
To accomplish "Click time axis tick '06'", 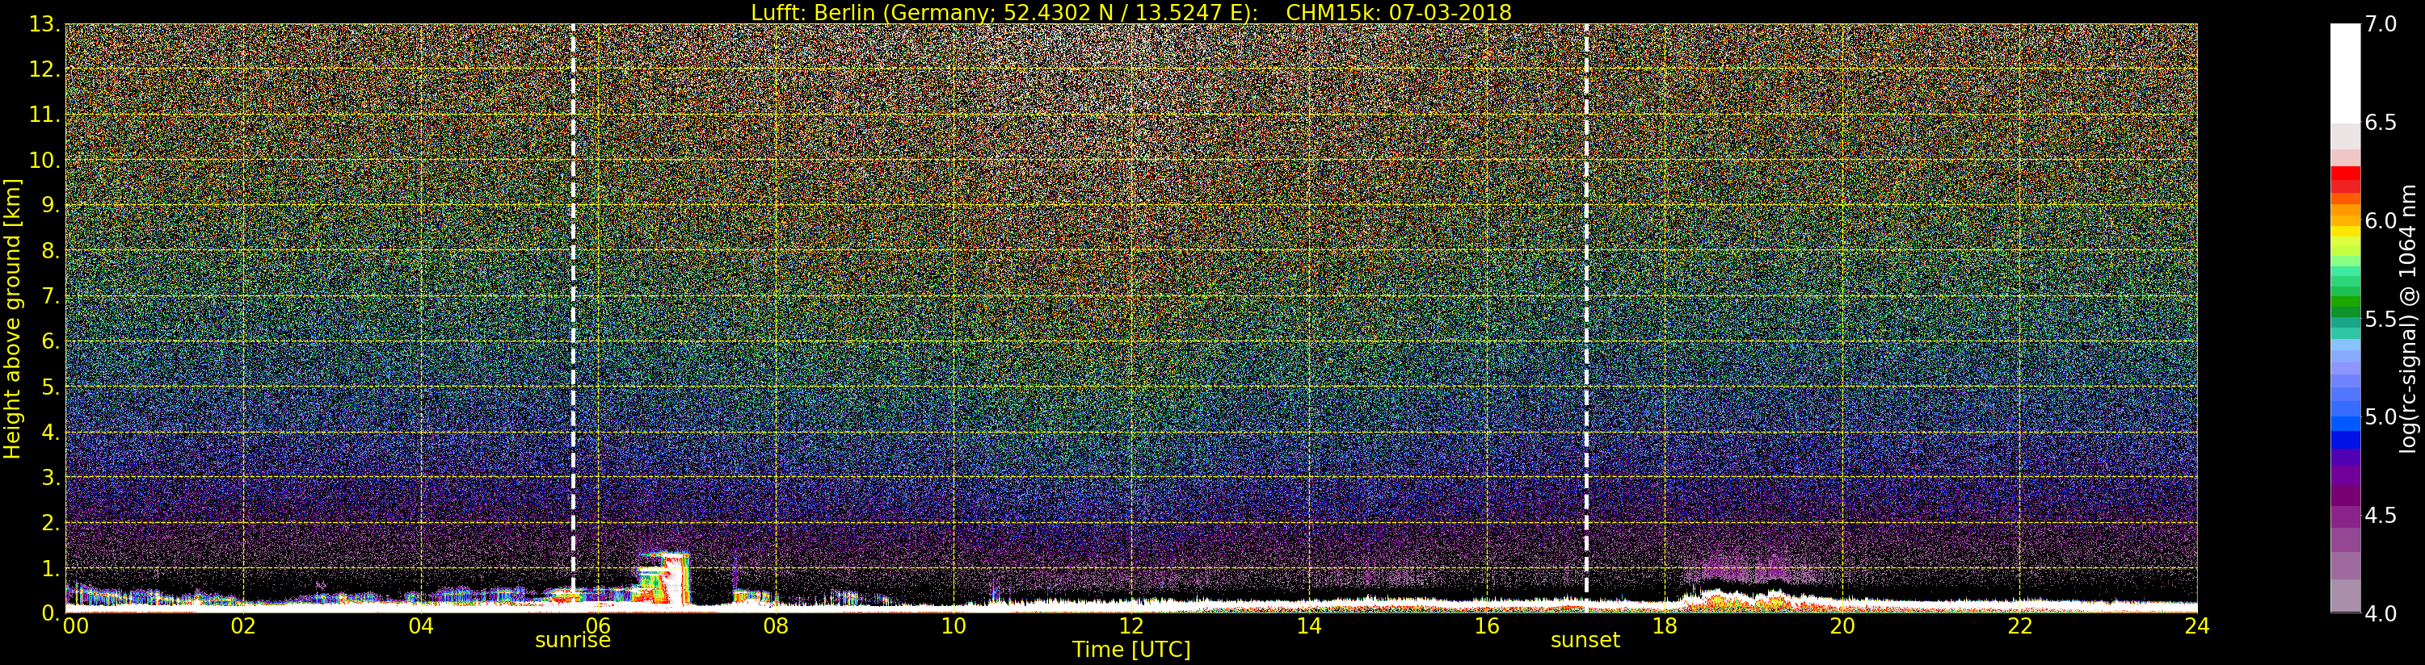I will click(x=598, y=625).
